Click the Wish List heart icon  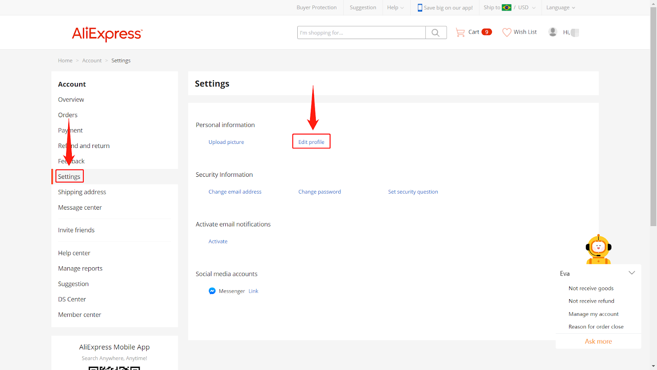click(507, 32)
